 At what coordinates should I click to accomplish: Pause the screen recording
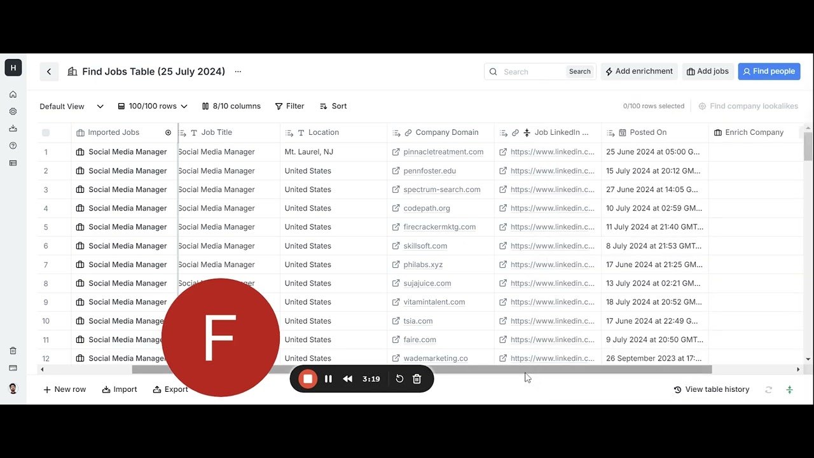(328, 379)
